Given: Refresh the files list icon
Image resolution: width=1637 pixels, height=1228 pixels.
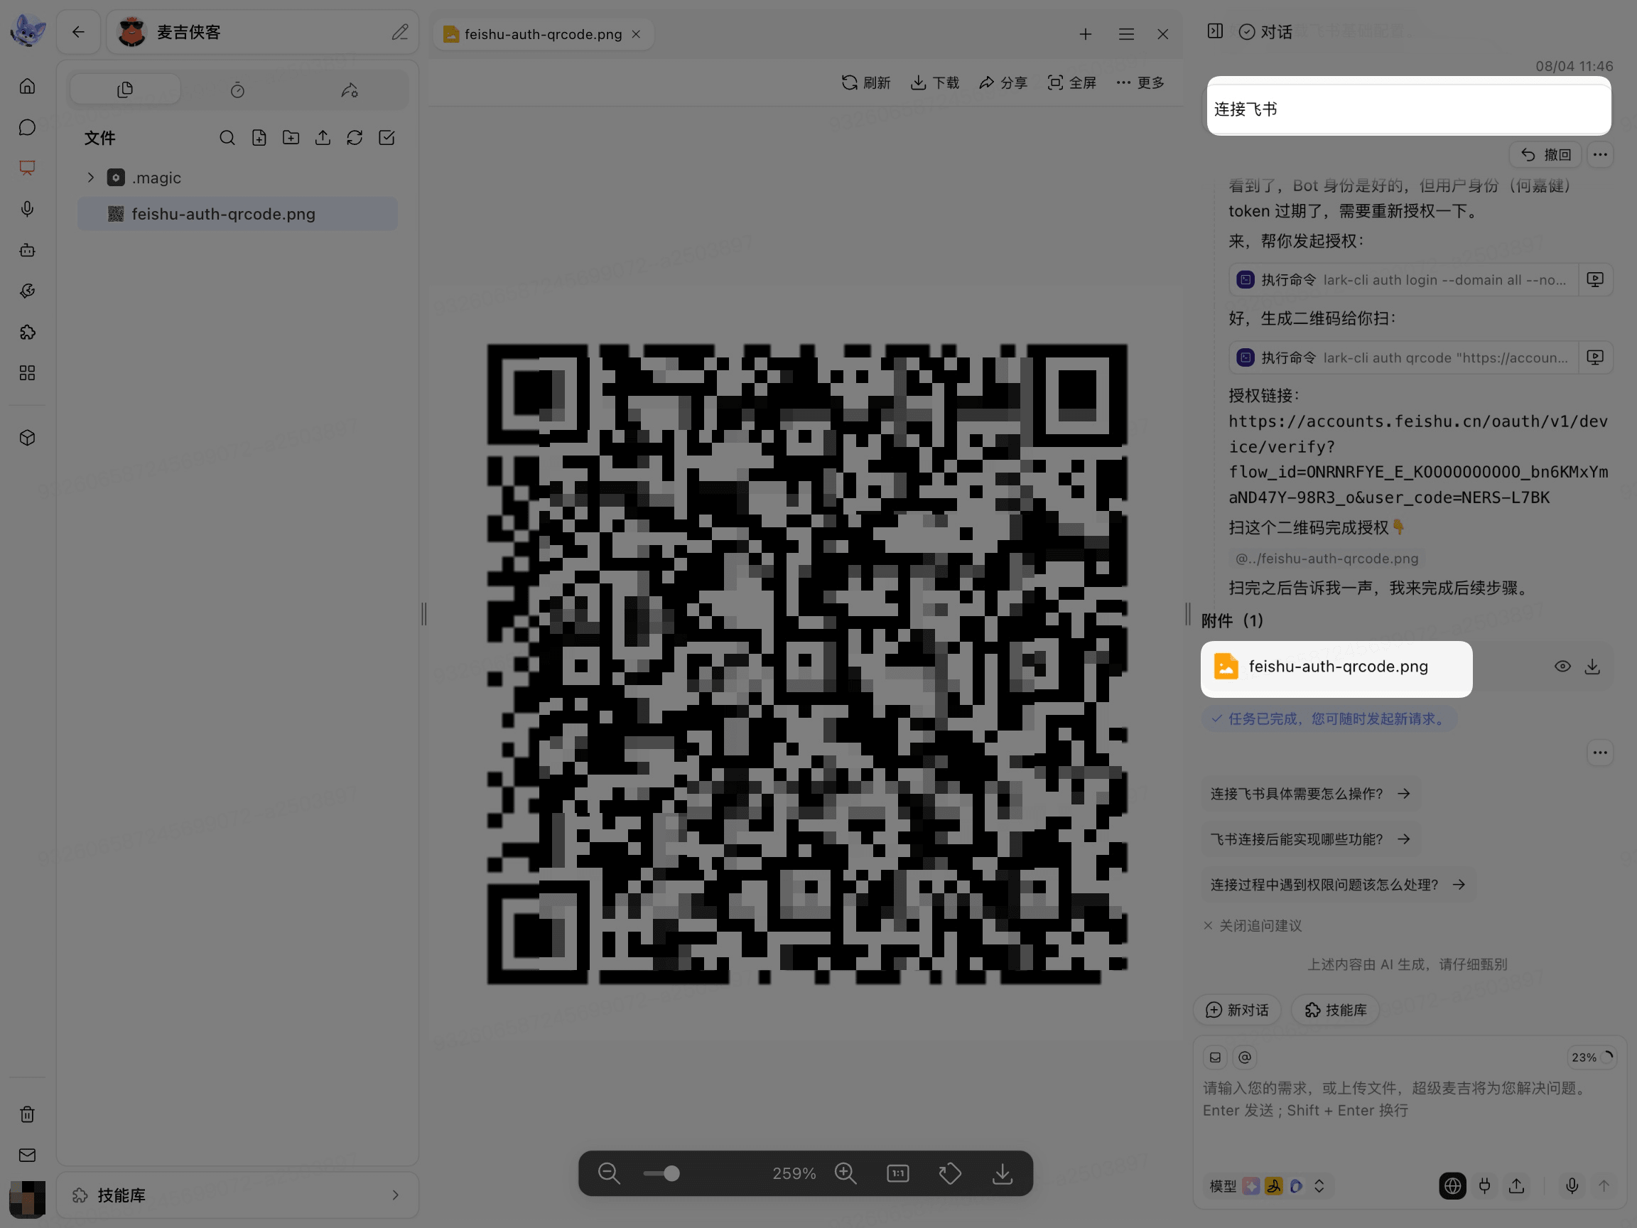Looking at the screenshot, I should click(x=355, y=138).
